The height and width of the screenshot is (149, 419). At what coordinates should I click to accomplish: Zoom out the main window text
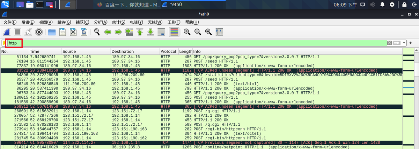(198, 32)
